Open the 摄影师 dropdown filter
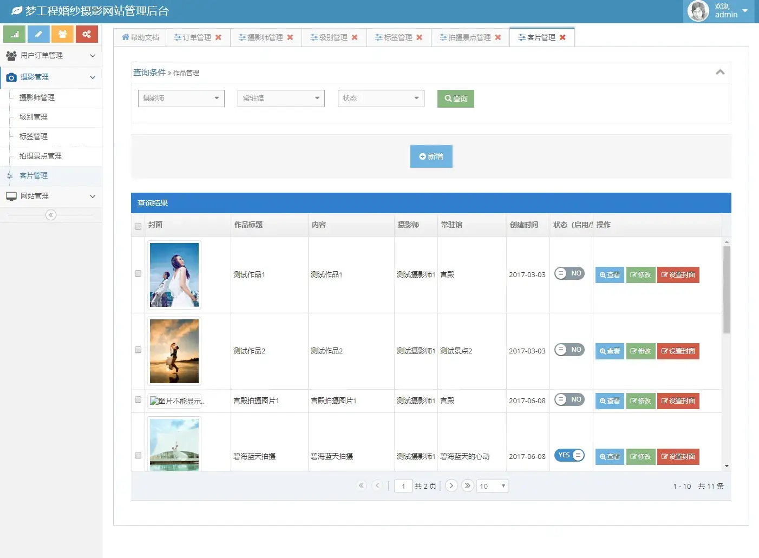Viewport: 759px width, 558px height. (x=181, y=98)
